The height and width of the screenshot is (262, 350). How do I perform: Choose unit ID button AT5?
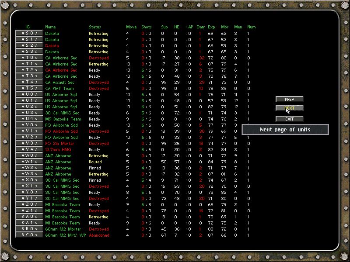[29, 88]
